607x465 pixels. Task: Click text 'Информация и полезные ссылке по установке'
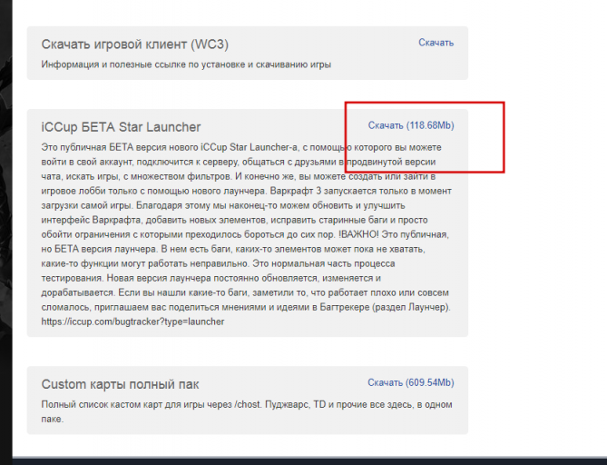pos(143,64)
